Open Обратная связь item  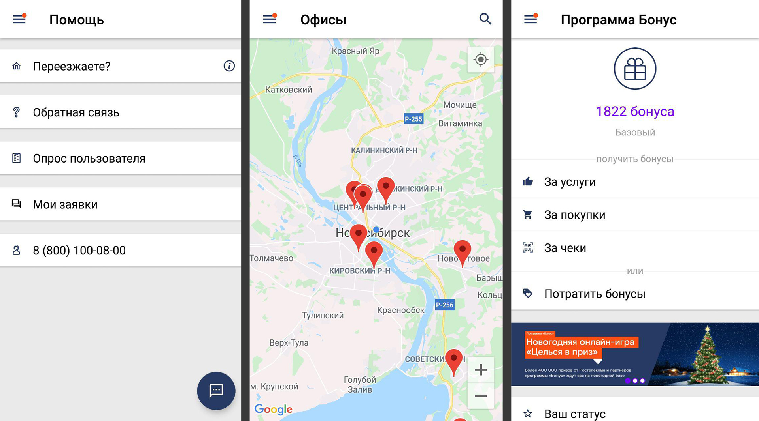(x=121, y=112)
